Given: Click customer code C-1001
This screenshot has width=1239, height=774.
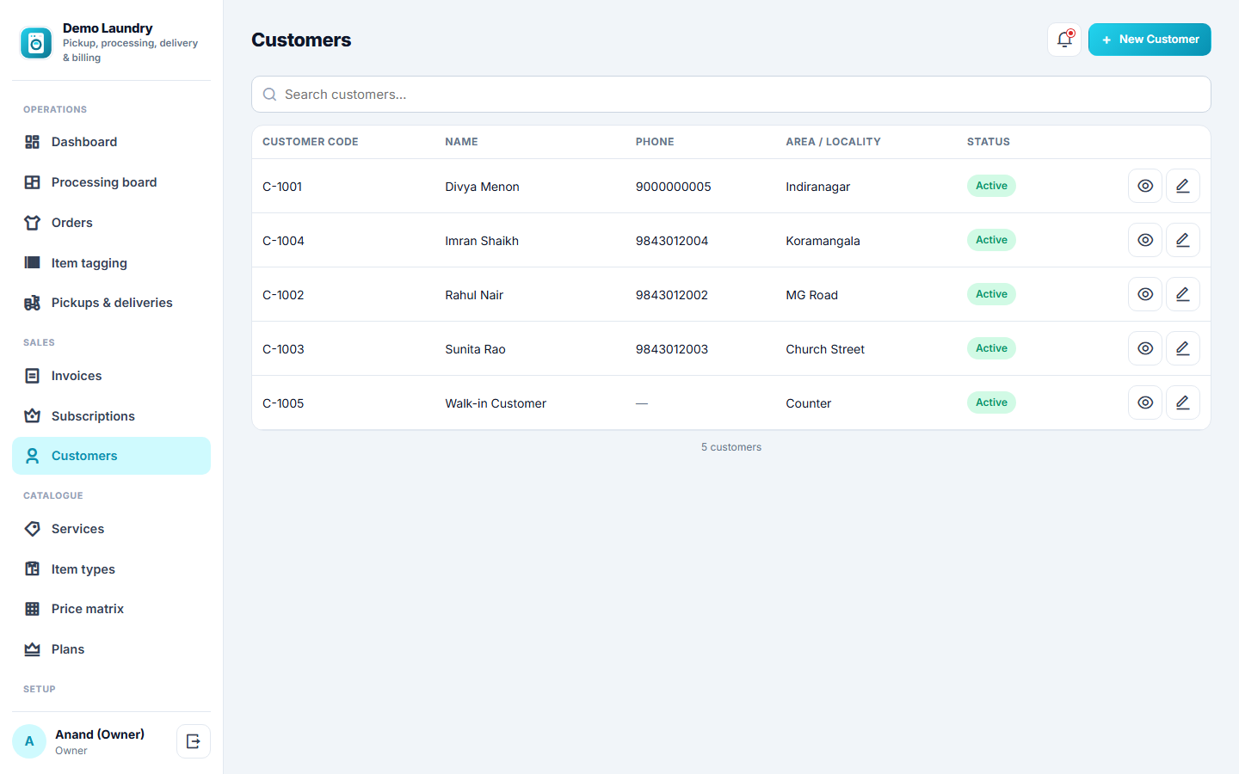Looking at the screenshot, I should point(282,187).
